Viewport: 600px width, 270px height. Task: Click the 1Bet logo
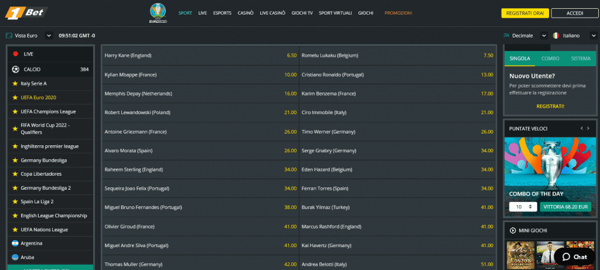pos(26,13)
